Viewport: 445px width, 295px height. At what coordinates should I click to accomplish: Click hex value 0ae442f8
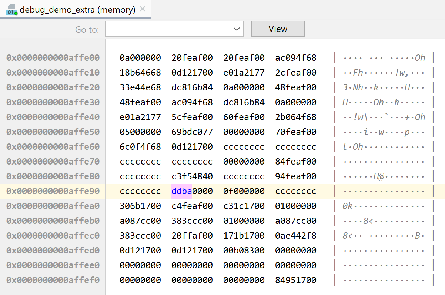click(x=296, y=236)
